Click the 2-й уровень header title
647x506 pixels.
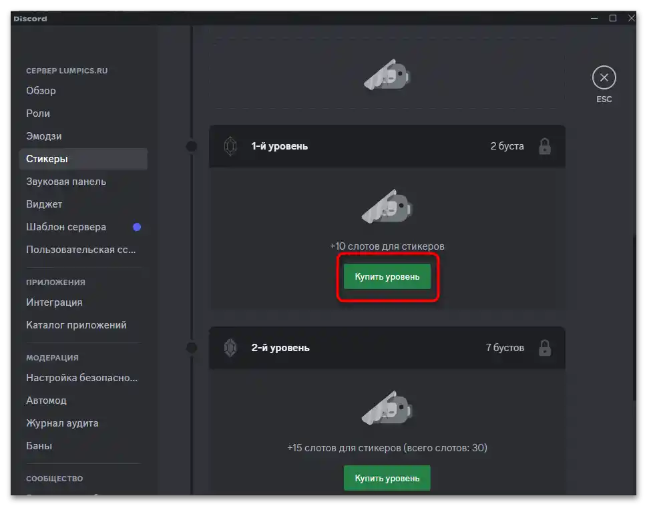pos(280,348)
